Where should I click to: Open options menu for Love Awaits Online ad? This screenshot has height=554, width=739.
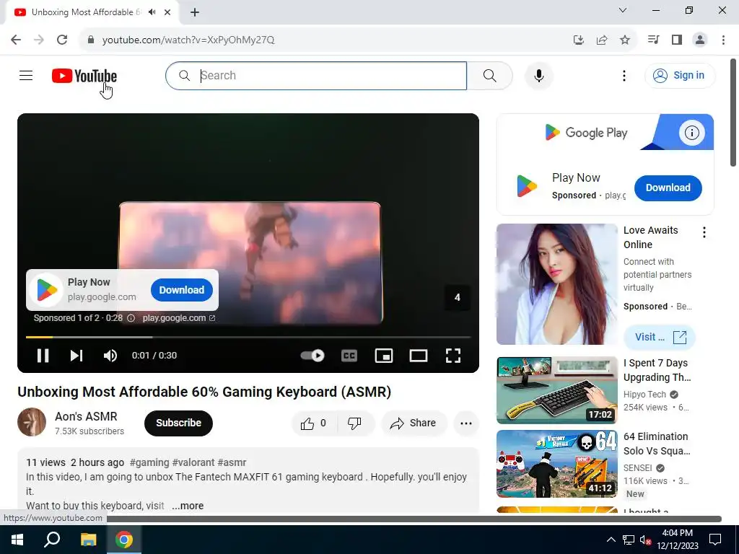click(x=704, y=232)
